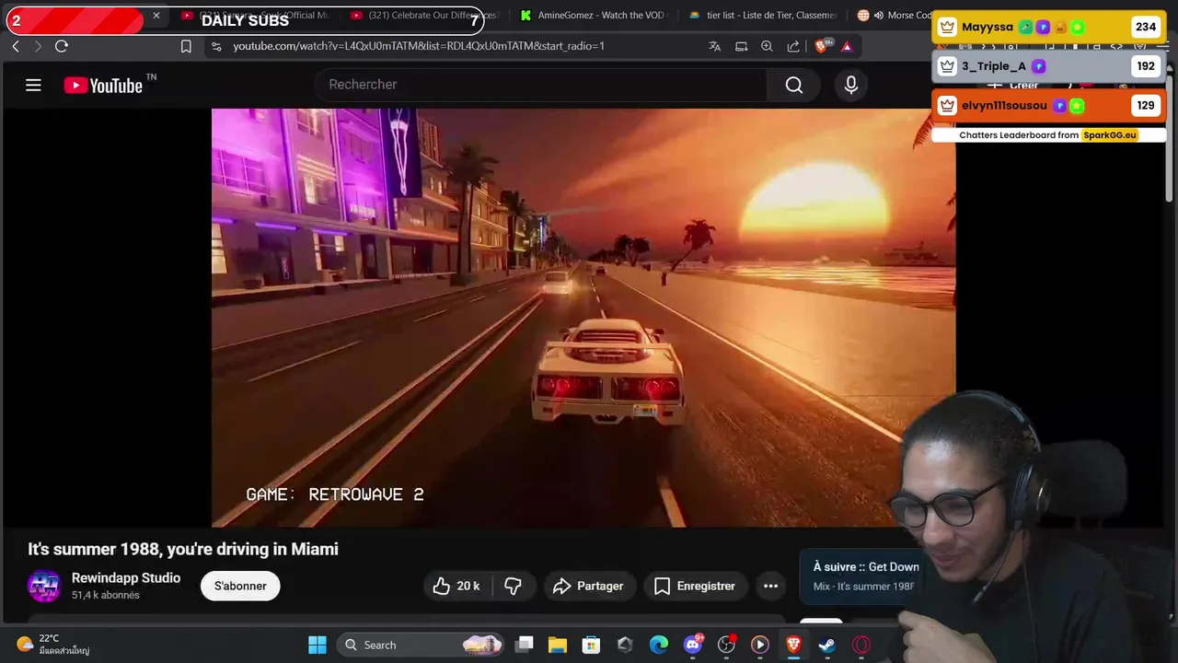The image size is (1178, 663).
Task: Save the video with Enregistrer
Action: (695, 586)
